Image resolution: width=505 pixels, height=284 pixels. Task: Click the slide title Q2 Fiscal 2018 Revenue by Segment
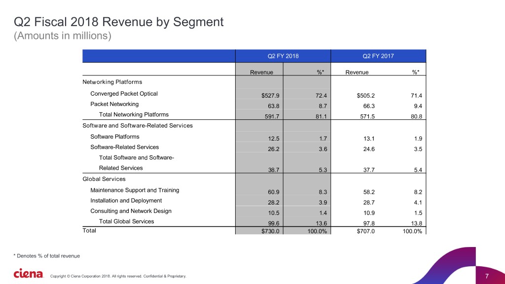click(x=118, y=22)
